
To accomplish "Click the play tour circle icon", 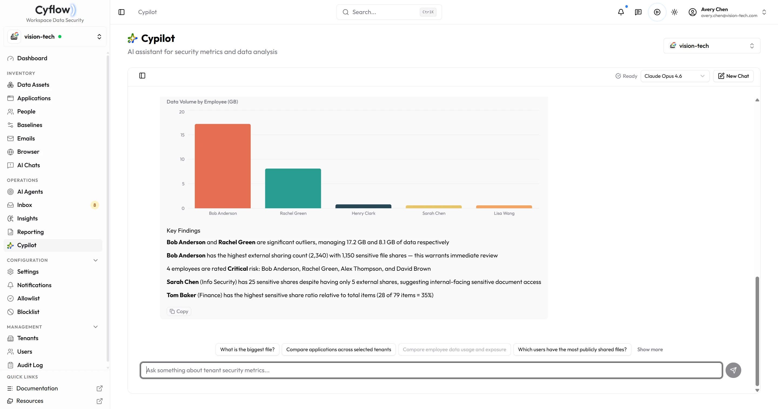I will pyautogui.click(x=657, y=12).
